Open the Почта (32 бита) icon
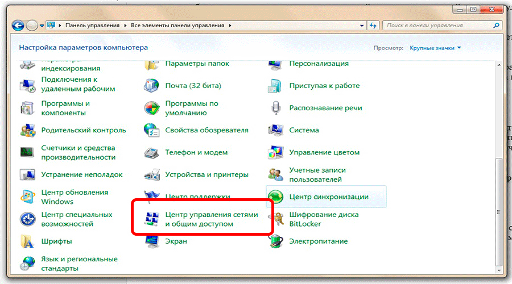Viewport: 512px width, 284px height. (x=151, y=85)
